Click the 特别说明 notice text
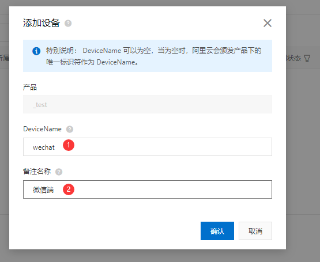The width and height of the screenshot is (320, 262). [153, 56]
